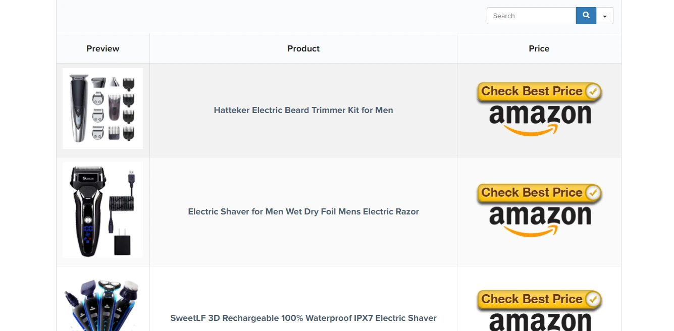Viewport: 674px width, 331px height.
Task: Open the dropdown caret beside search
Action: point(605,16)
